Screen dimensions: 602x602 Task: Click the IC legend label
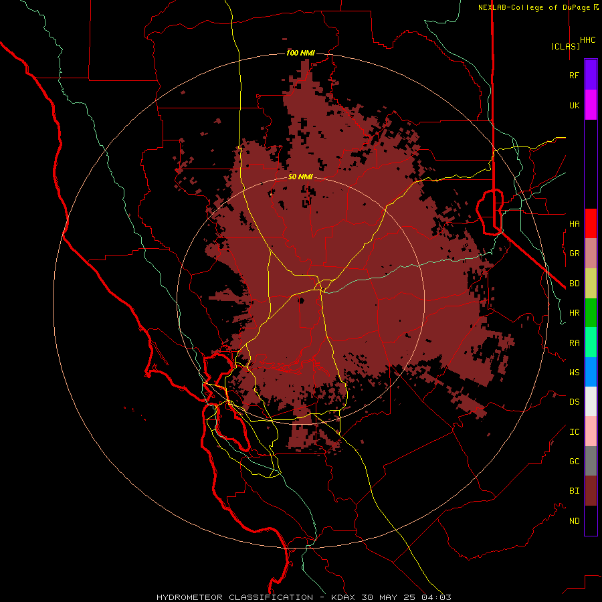(x=574, y=431)
